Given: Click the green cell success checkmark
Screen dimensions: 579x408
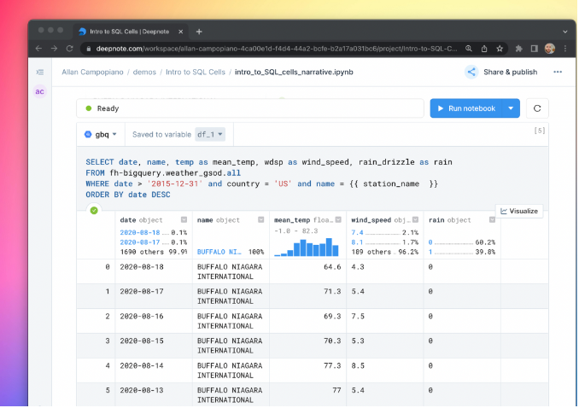Looking at the screenshot, I should point(94,211).
